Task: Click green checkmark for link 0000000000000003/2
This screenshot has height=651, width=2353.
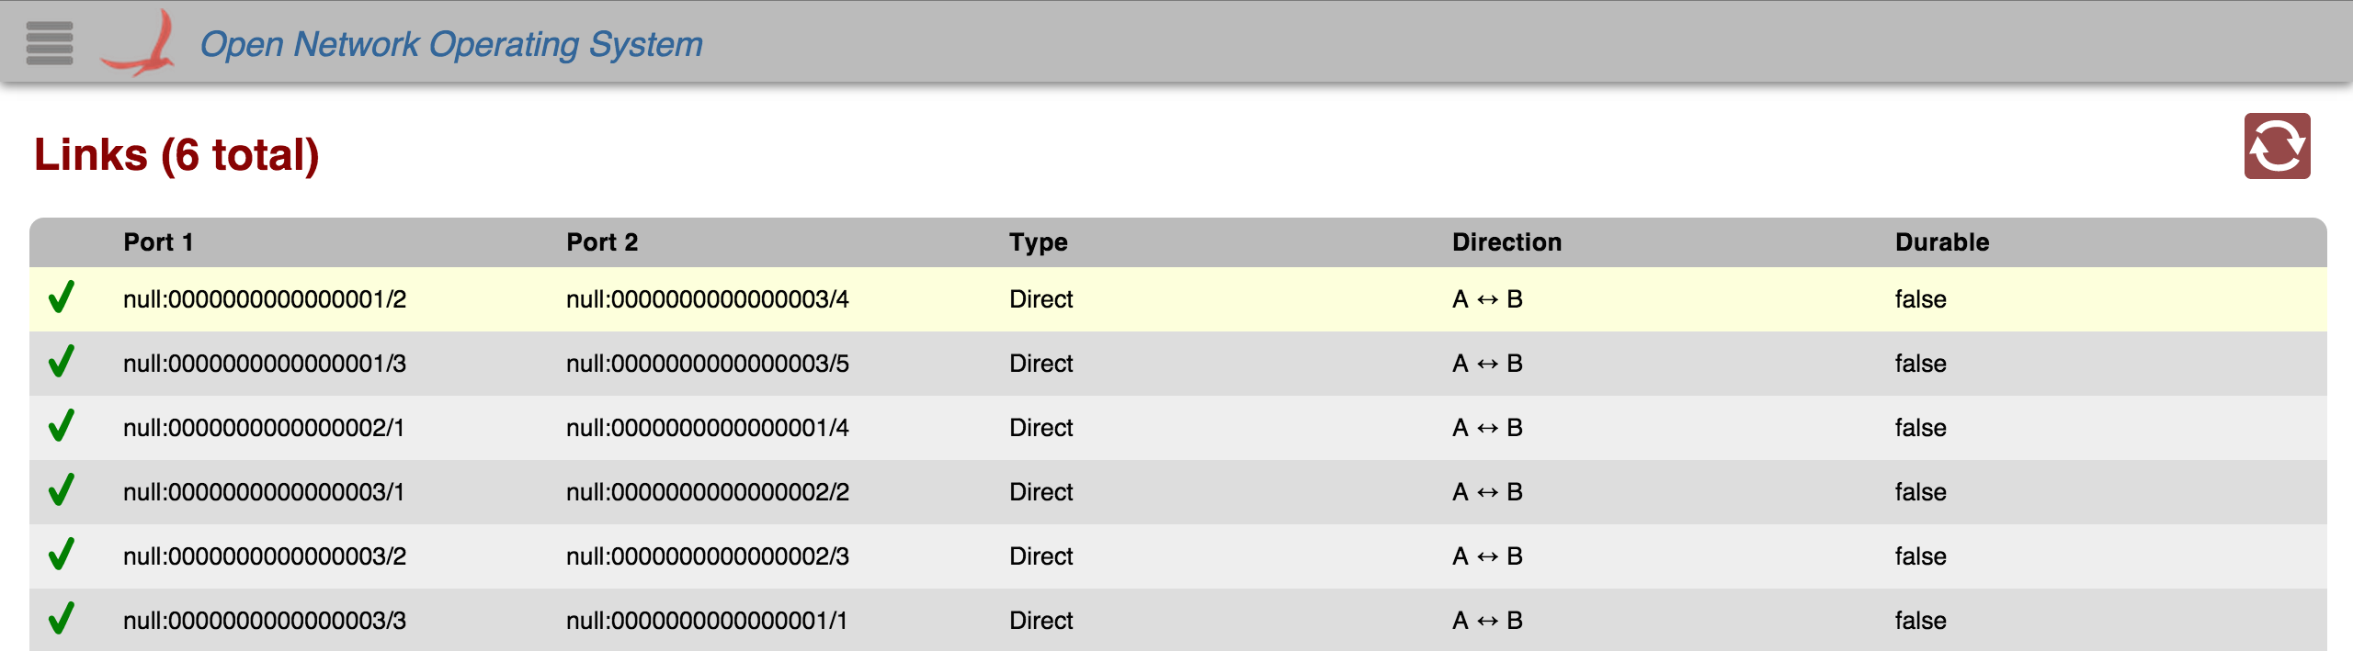Action: coord(62,556)
